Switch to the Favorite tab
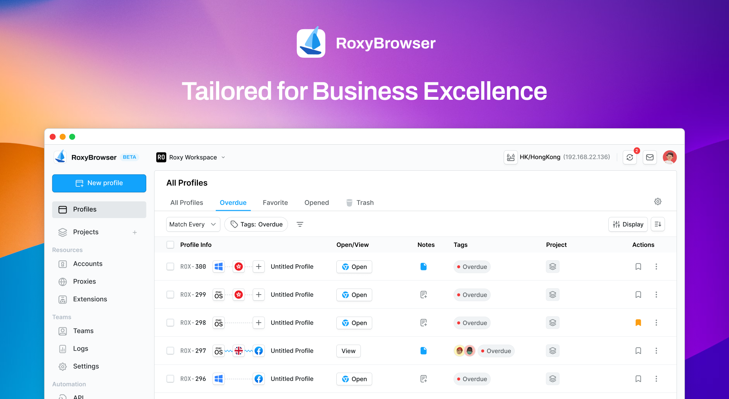This screenshot has height=399, width=729. point(275,203)
